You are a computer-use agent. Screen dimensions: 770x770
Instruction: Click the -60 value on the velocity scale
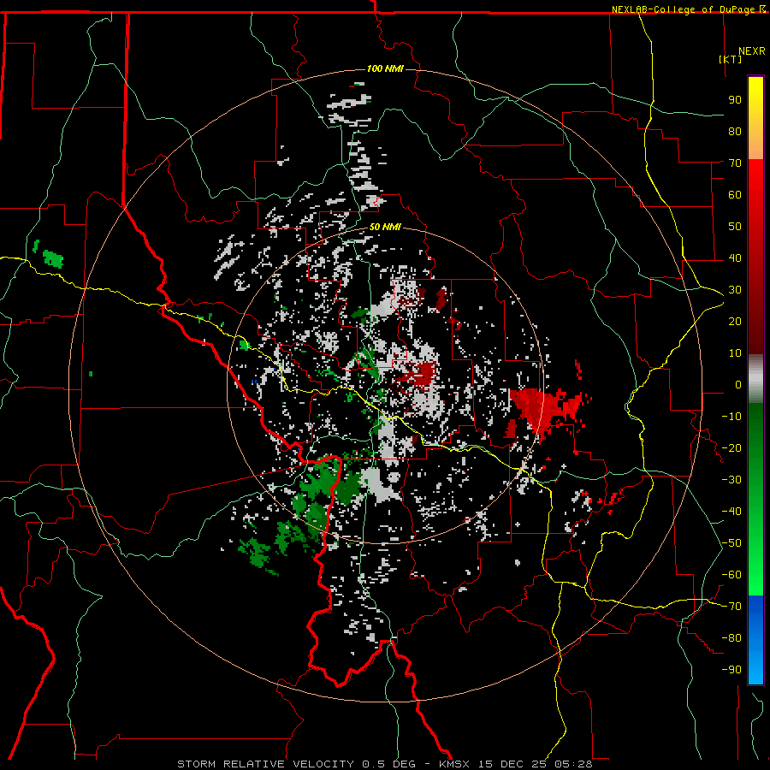[731, 575]
